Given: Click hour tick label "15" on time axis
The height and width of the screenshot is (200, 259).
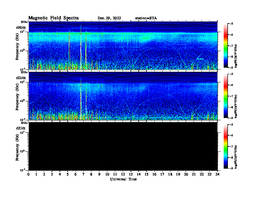Looking at the screenshot, I should pos(147,174).
